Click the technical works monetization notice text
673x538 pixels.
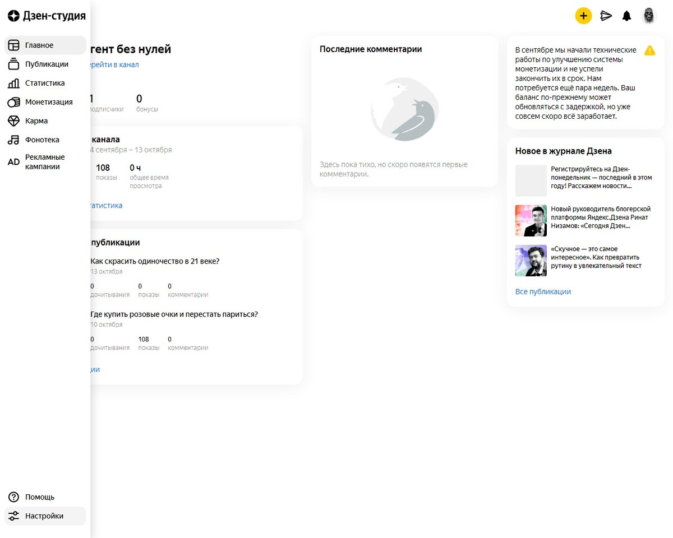click(x=577, y=83)
